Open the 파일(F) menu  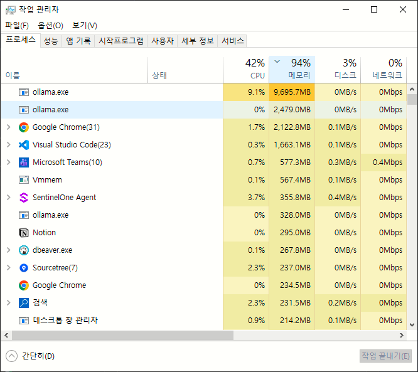click(x=17, y=26)
